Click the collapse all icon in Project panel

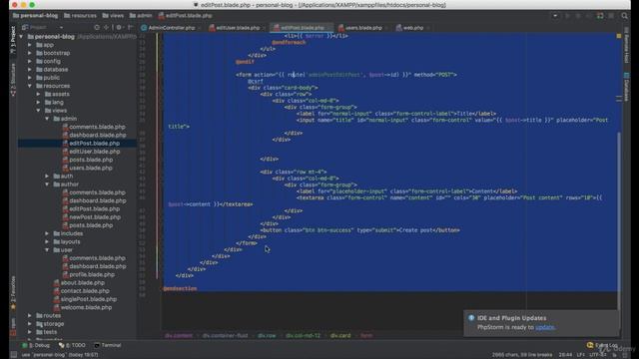[x=107, y=27]
